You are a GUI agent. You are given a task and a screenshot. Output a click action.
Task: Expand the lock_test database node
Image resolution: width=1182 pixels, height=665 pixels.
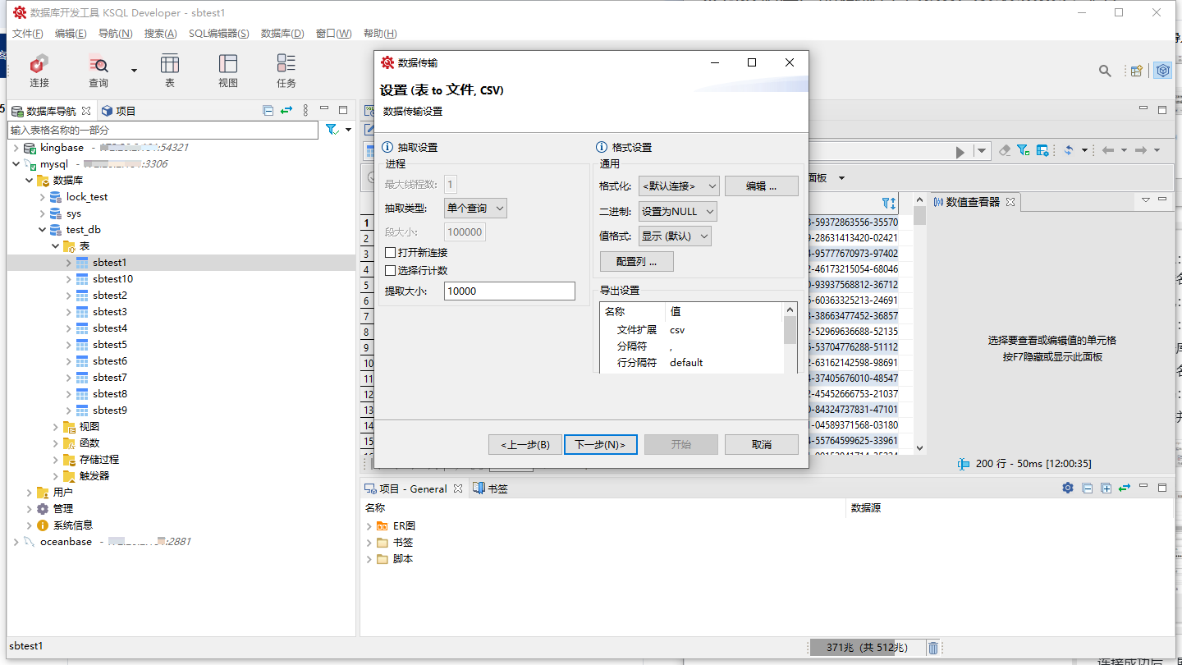pyautogui.click(x=44, y=197)
